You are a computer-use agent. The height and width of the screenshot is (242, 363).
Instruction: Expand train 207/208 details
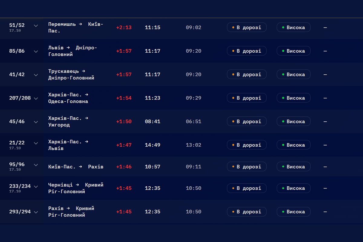(36, 99)
